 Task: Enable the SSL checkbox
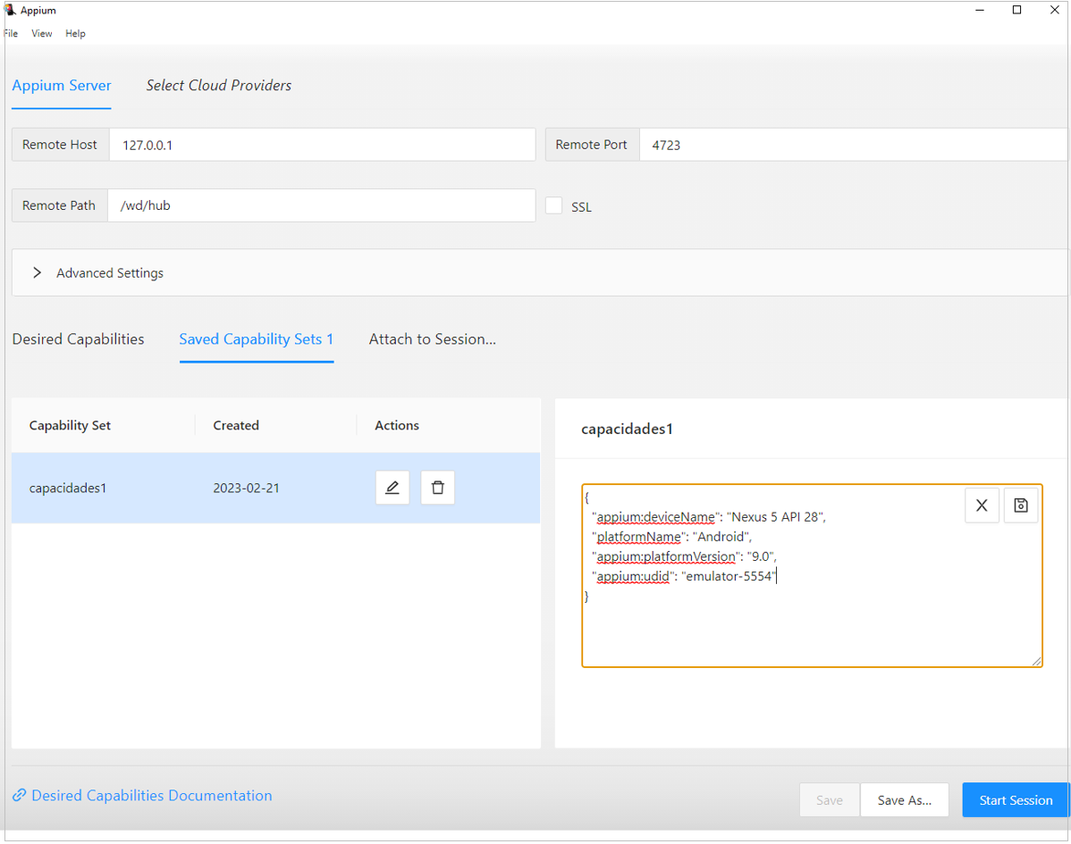[x=554, y=206]
